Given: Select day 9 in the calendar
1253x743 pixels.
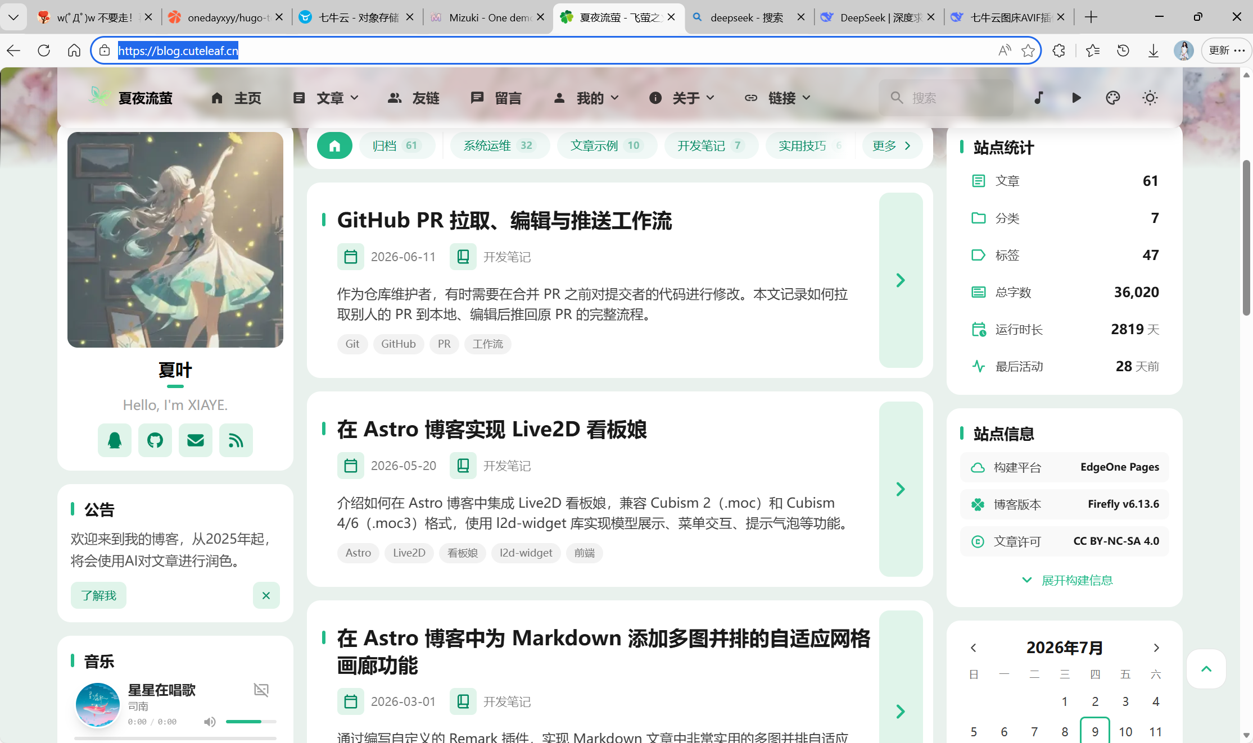Looking at the screenshot, I should click(x=1095, y=732).
